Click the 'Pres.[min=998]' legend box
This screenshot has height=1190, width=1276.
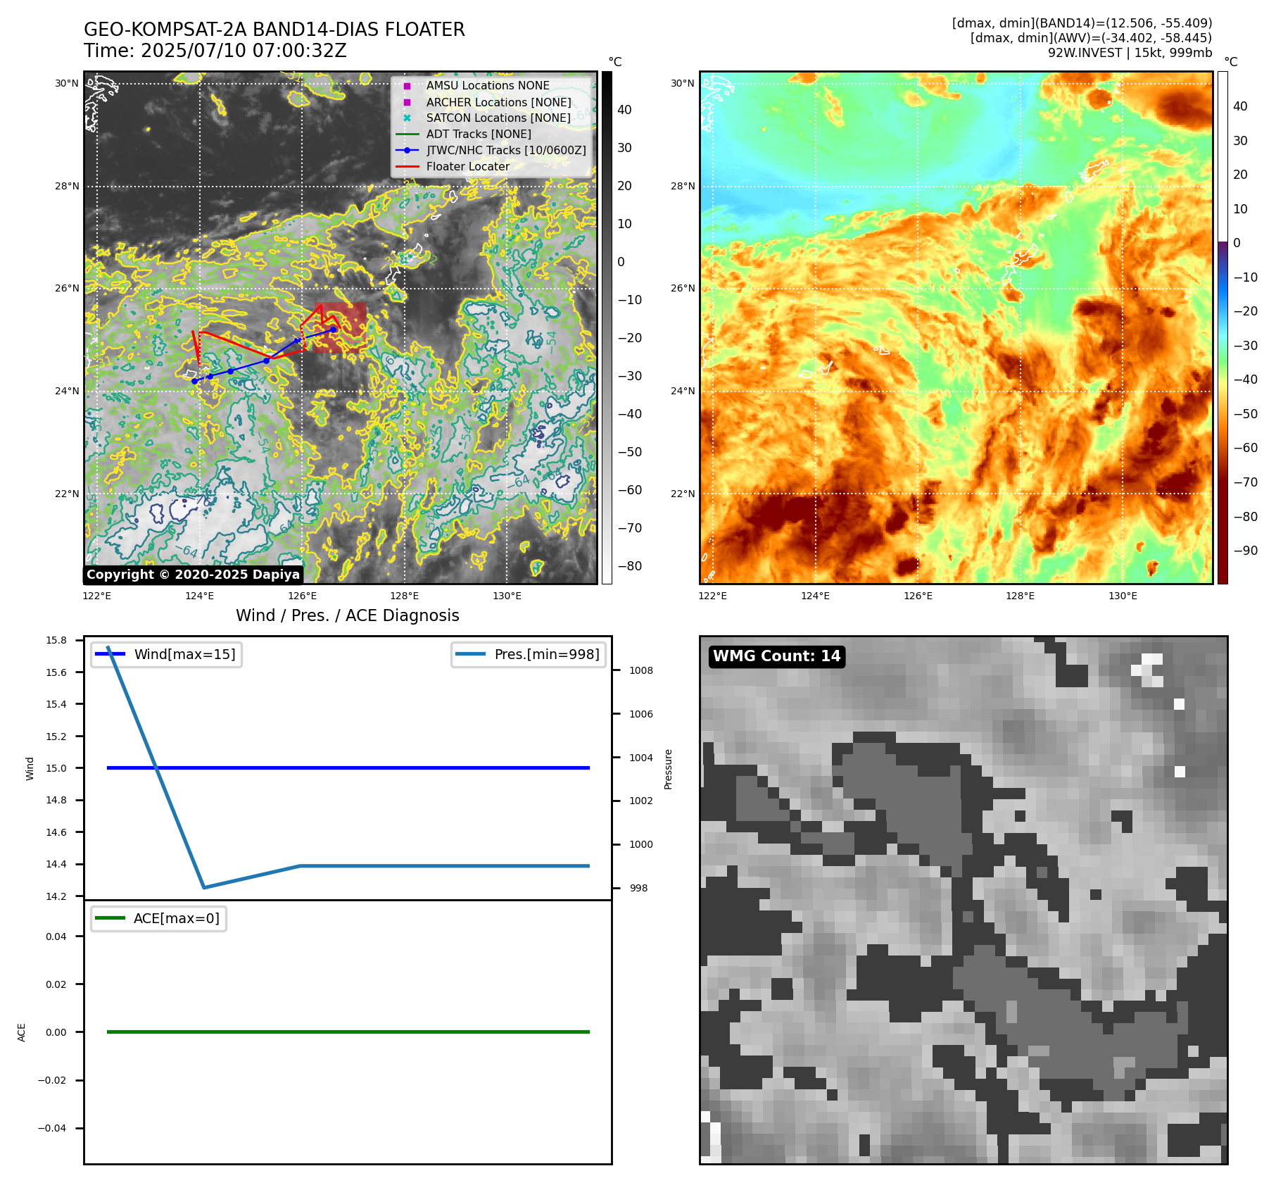[x=529, y=654]
